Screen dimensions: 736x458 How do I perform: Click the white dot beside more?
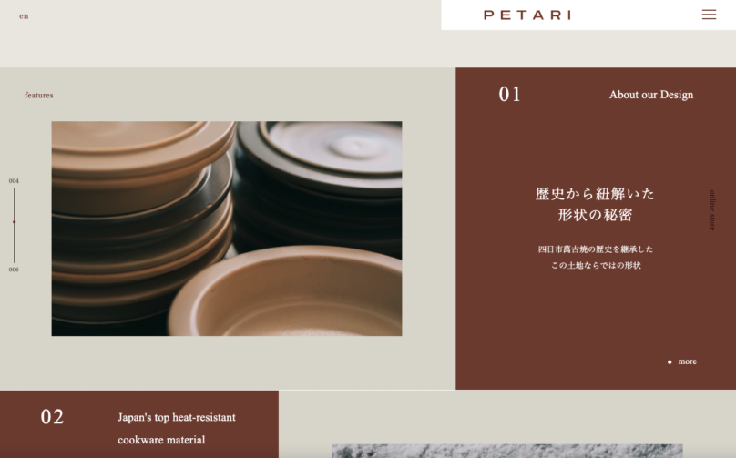coord(670,361)
